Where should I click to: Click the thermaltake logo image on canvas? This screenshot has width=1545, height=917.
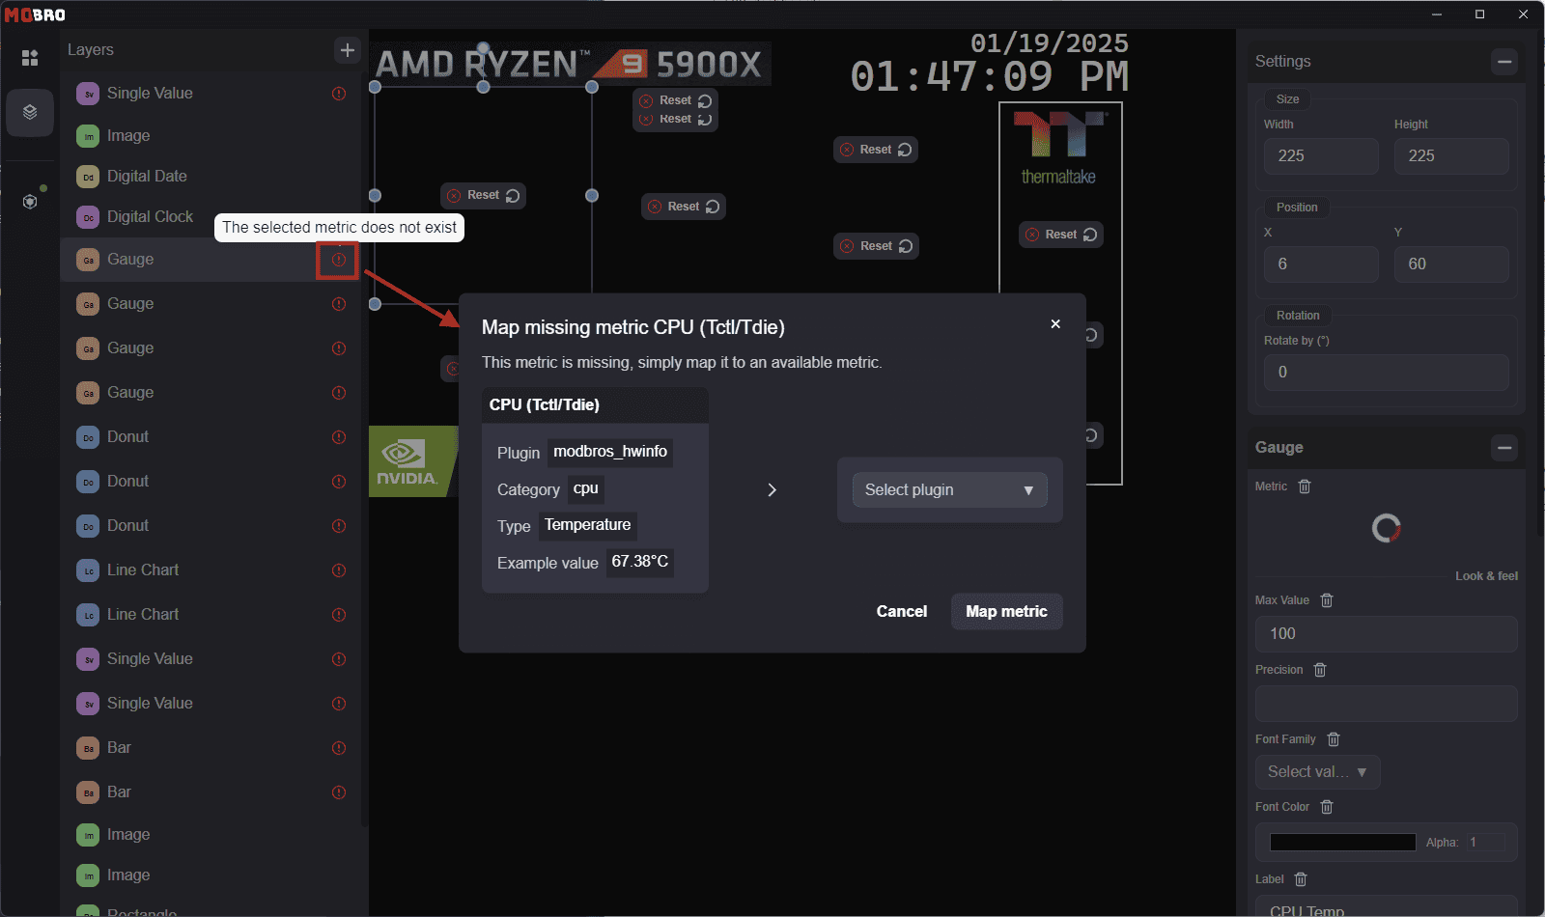pyautogui.click(x=1059, y=148)
